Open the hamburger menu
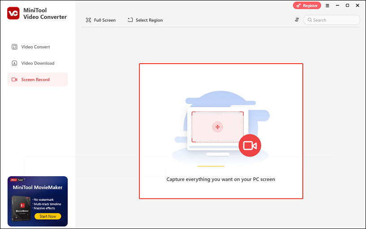Viewport: 366px width, 229px height. pos(327,6)
